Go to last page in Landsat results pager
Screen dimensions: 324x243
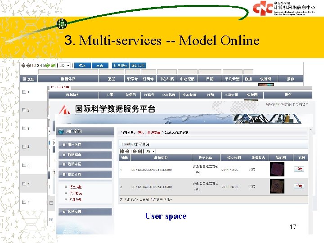(139, 151)
